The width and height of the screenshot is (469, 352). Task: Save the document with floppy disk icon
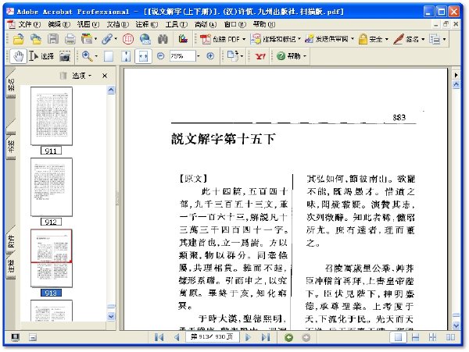click(53, 39)
